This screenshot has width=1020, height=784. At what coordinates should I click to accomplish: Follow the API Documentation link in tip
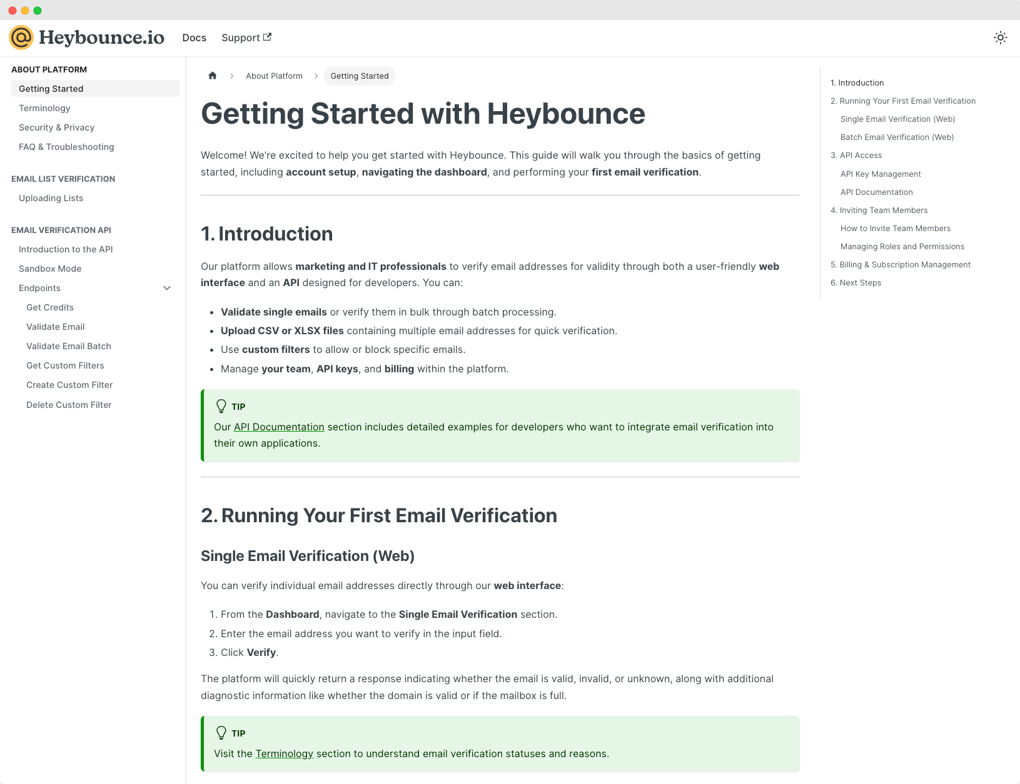coord(279,427)
